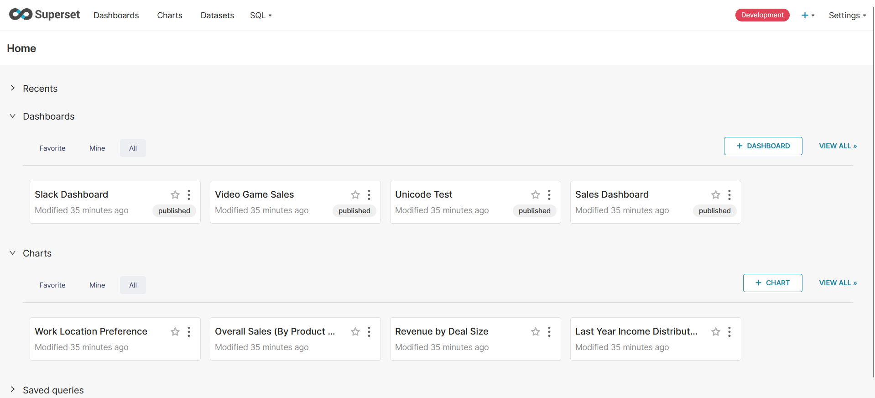Star the Revenue by Deal Size chart
The image size is (875, 398).
pyautogui.click(x=536, y=332)
